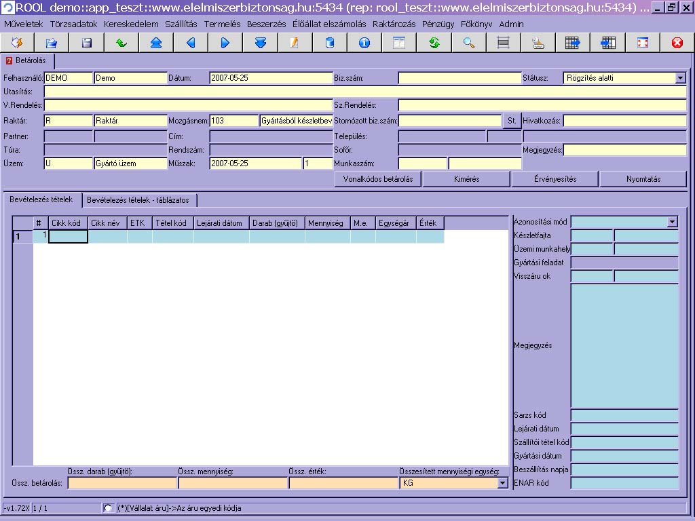This screenshot has width=695, height=521.
Task: Expand the Azonosítási mód dropdown
Action: (x=673, y=222)
